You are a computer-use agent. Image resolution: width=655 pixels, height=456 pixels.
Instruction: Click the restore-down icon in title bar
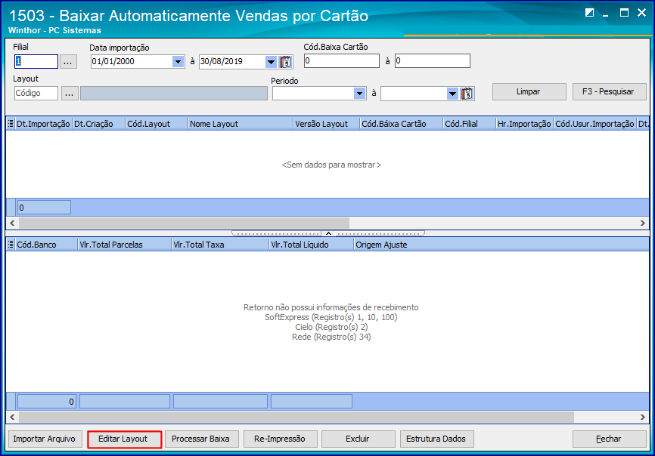click(x=589, y=13)
